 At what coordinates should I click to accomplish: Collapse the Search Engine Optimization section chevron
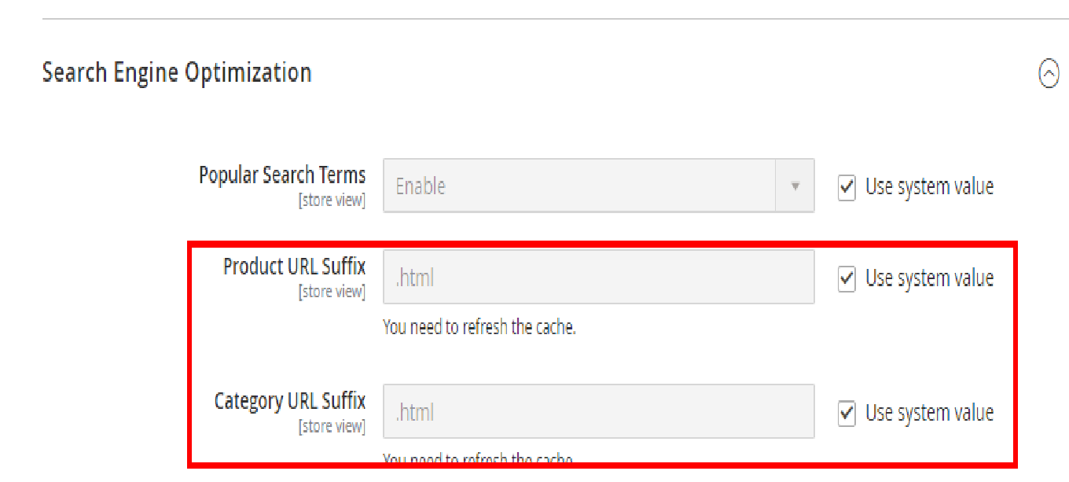[x=1049, y=74]
